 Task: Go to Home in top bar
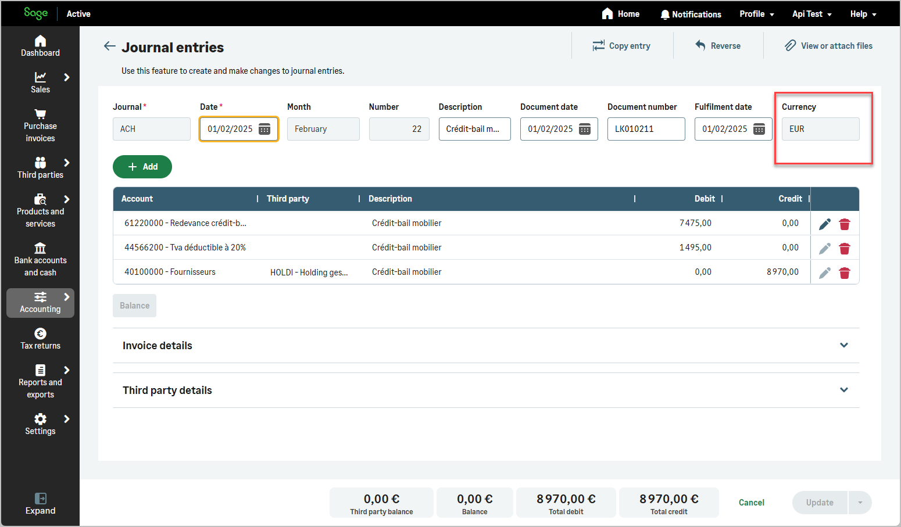(620, 13)
